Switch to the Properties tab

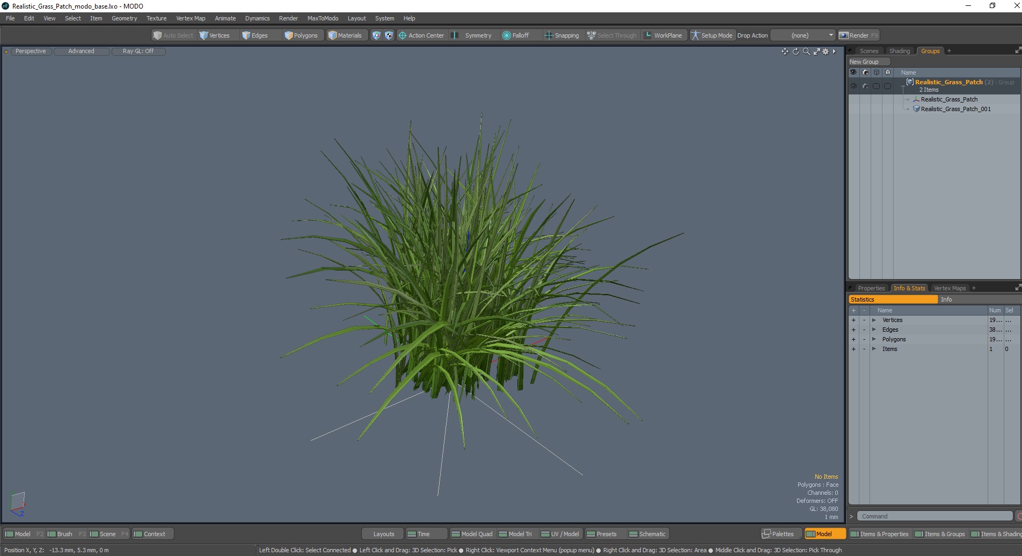[x=871, y=288]
